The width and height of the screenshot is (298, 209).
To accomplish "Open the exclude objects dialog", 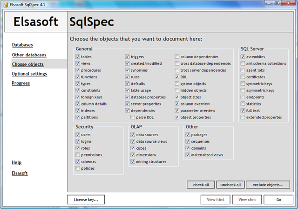I will coord(268,185).
